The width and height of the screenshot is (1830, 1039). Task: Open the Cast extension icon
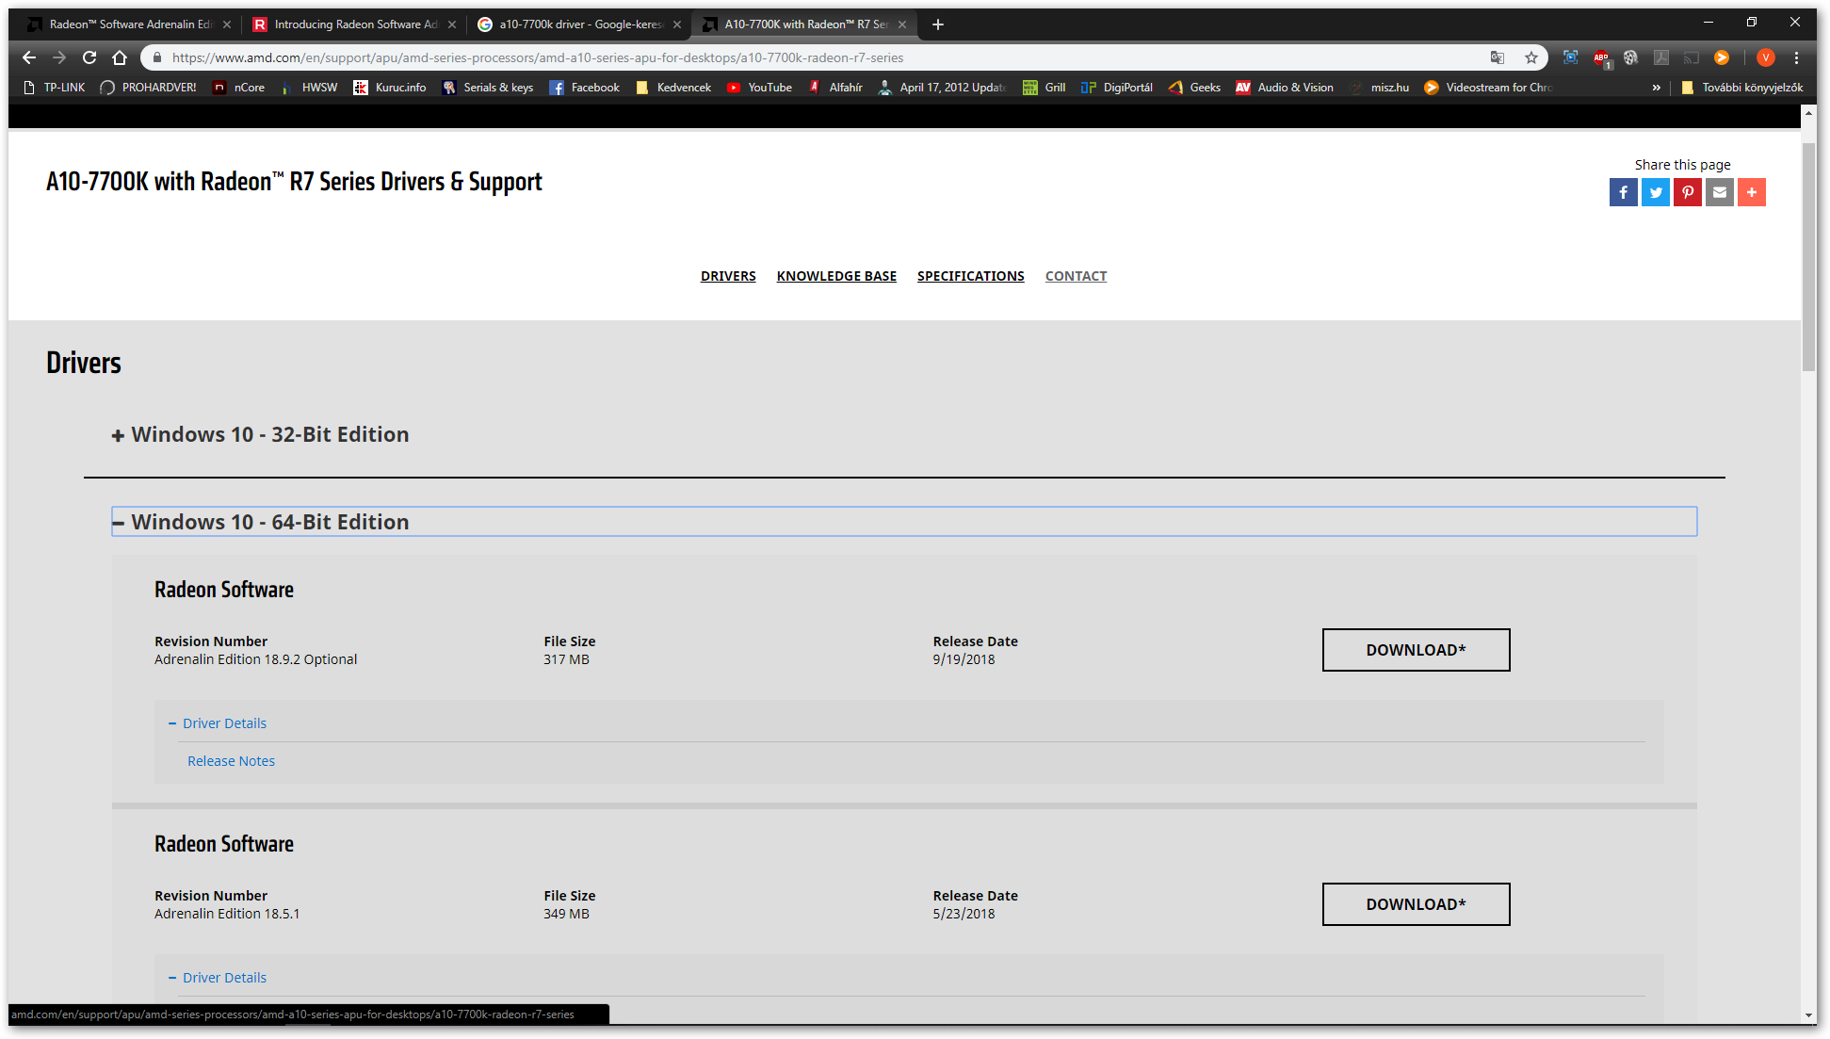[x=1692, y=57]
